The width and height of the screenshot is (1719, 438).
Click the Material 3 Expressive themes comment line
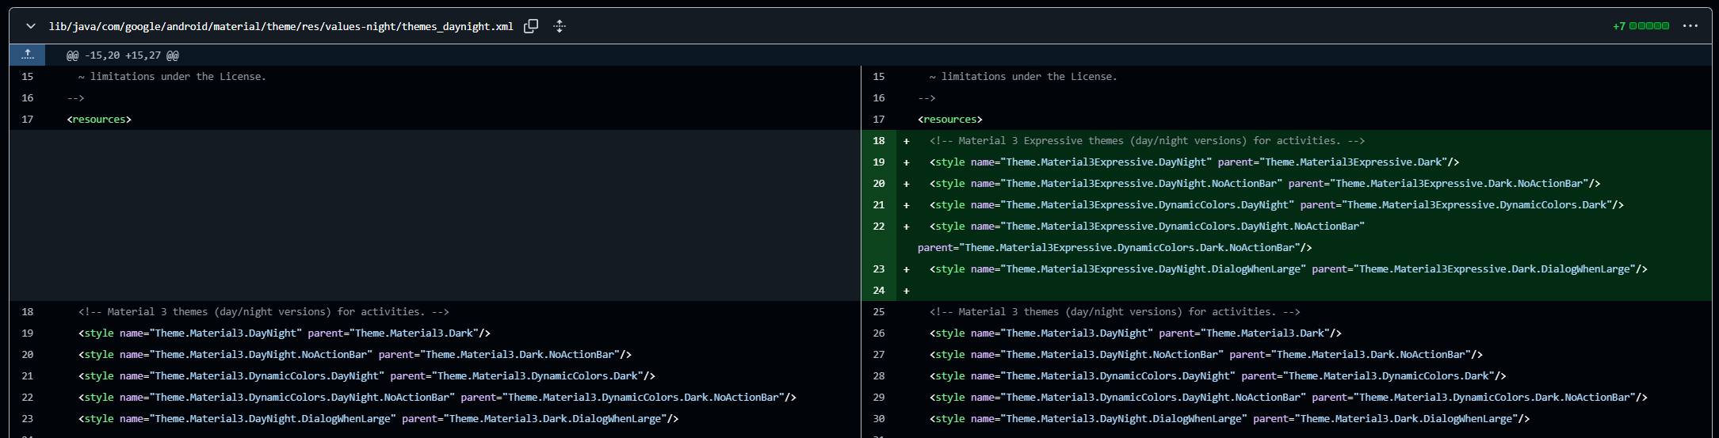coord(1147,141)
